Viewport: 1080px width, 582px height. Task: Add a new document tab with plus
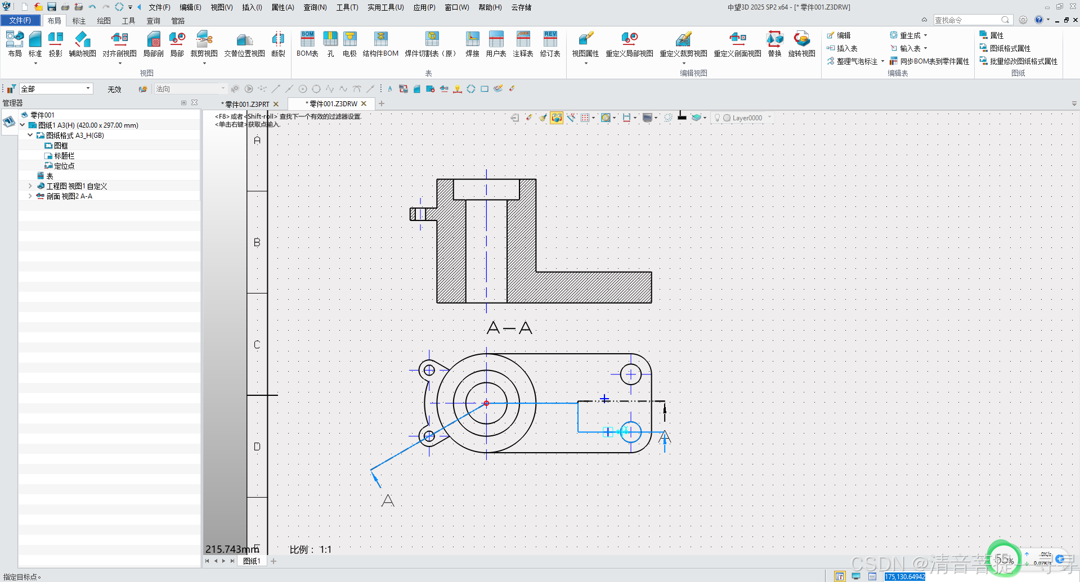pos(382,103)
